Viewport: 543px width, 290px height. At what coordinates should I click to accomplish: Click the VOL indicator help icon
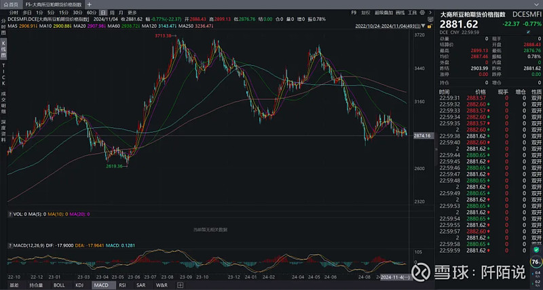10,214
